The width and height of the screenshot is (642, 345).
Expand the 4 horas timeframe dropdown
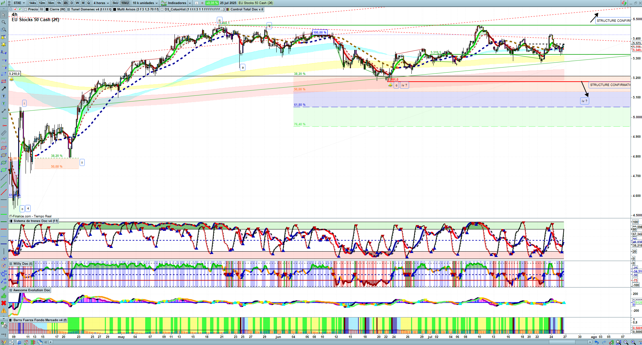101,3
